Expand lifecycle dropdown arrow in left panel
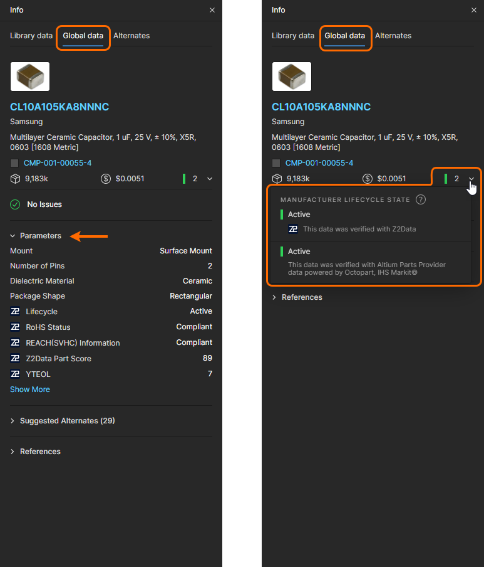Image resolution: width=484 pixels, height=567 pixels. (210, 179)
